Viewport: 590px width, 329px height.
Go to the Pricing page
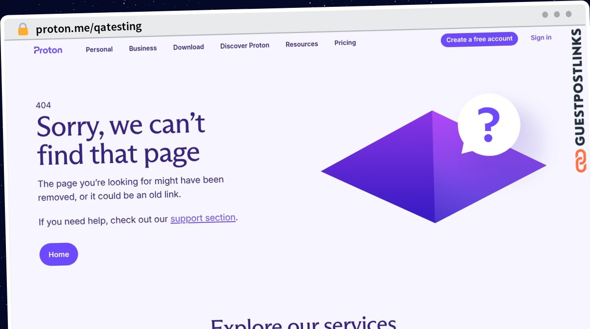345,43
